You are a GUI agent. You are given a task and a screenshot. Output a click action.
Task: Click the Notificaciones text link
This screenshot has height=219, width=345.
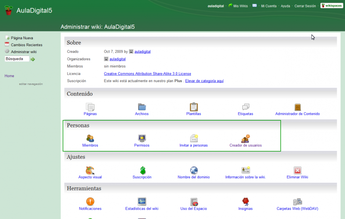pos(90,209)
